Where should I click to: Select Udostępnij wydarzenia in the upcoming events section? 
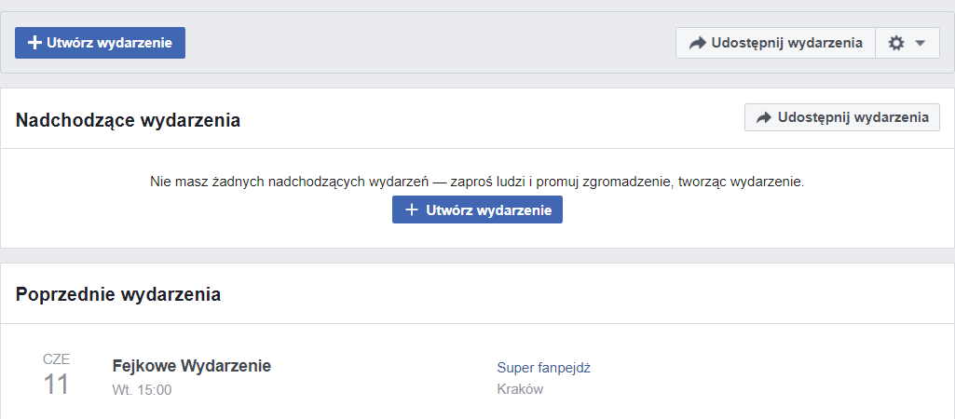click(x=841, y=117)
